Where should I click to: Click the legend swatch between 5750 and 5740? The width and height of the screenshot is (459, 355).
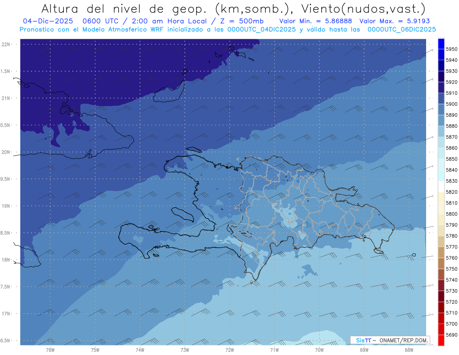point(441,275)
